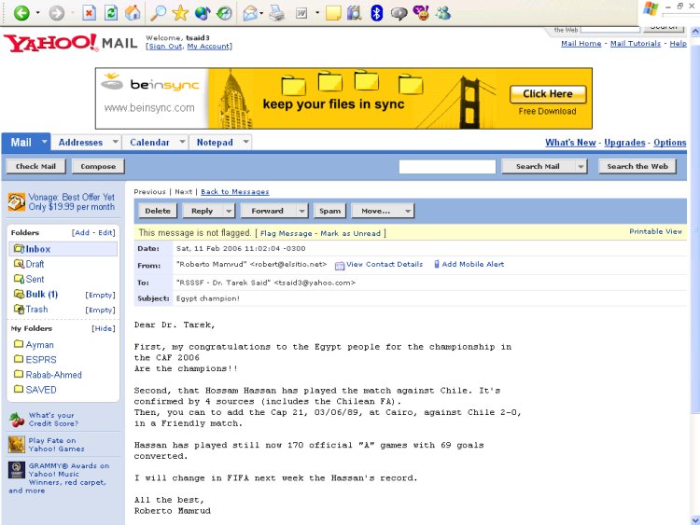Click the Bluetooth toolbar icon

(376, 13)
